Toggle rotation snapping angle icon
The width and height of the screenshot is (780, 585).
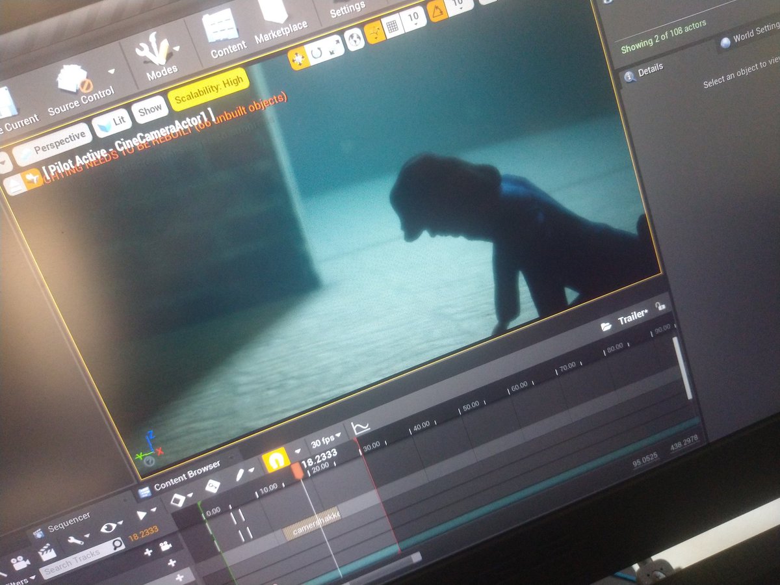click(x=438, y=10)
